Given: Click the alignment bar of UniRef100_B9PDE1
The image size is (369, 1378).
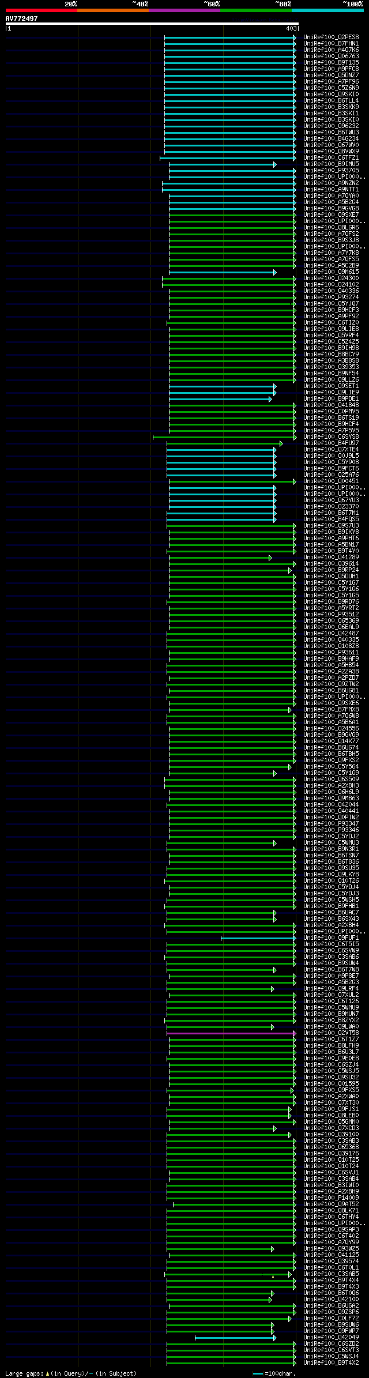Looking at the screenshot, I should click(x=220, y=399).
